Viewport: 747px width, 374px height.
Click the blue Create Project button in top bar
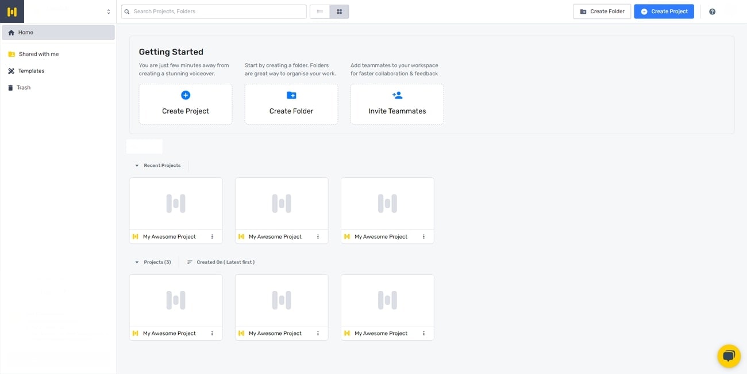click(664, 11)
